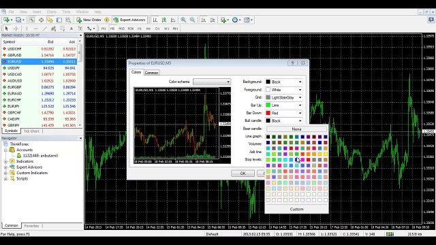Open the Grid color dropdown

(283, 97)
